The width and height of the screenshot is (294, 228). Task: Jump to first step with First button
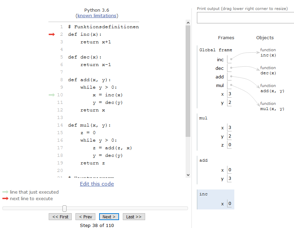[x=60, y=217]
